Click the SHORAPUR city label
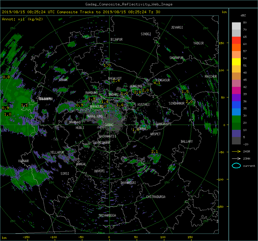This screenshot has height=241, width=258. pyautogui.click(x=176, y=58)
